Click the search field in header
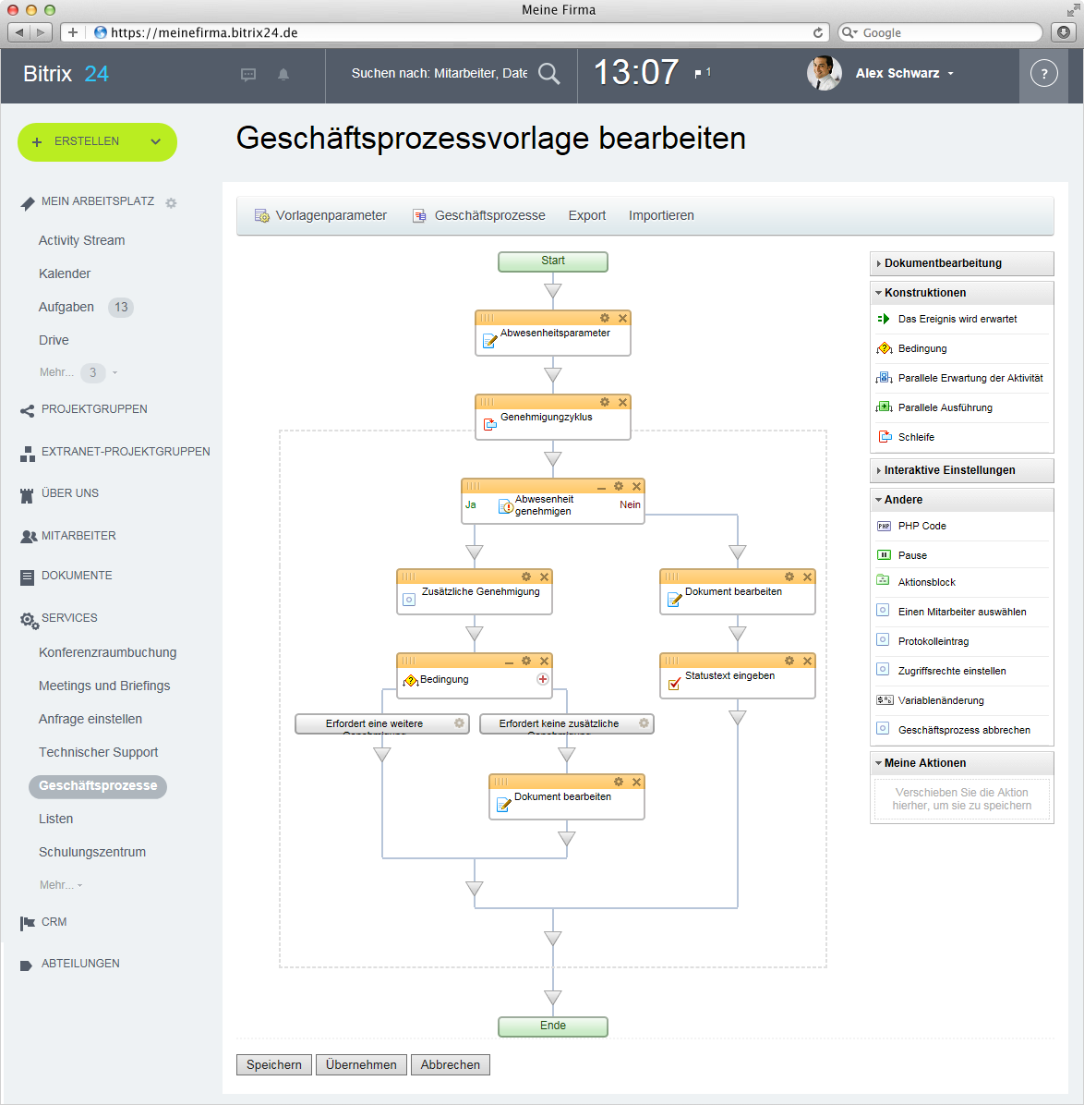 point(439,73)
